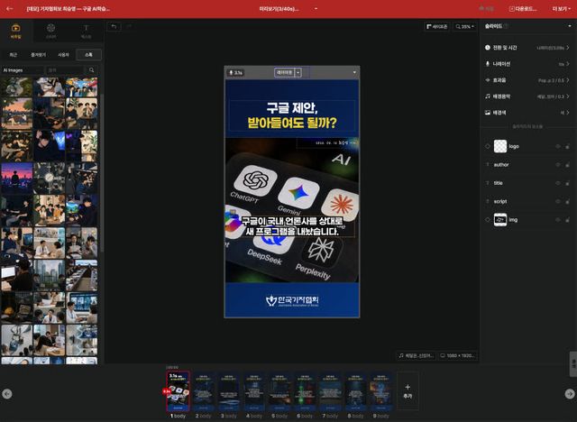Click the help icon next to the slide panel title
This screenshot has width=577, height=422.
pyautogui.click(x=506, y=26)
